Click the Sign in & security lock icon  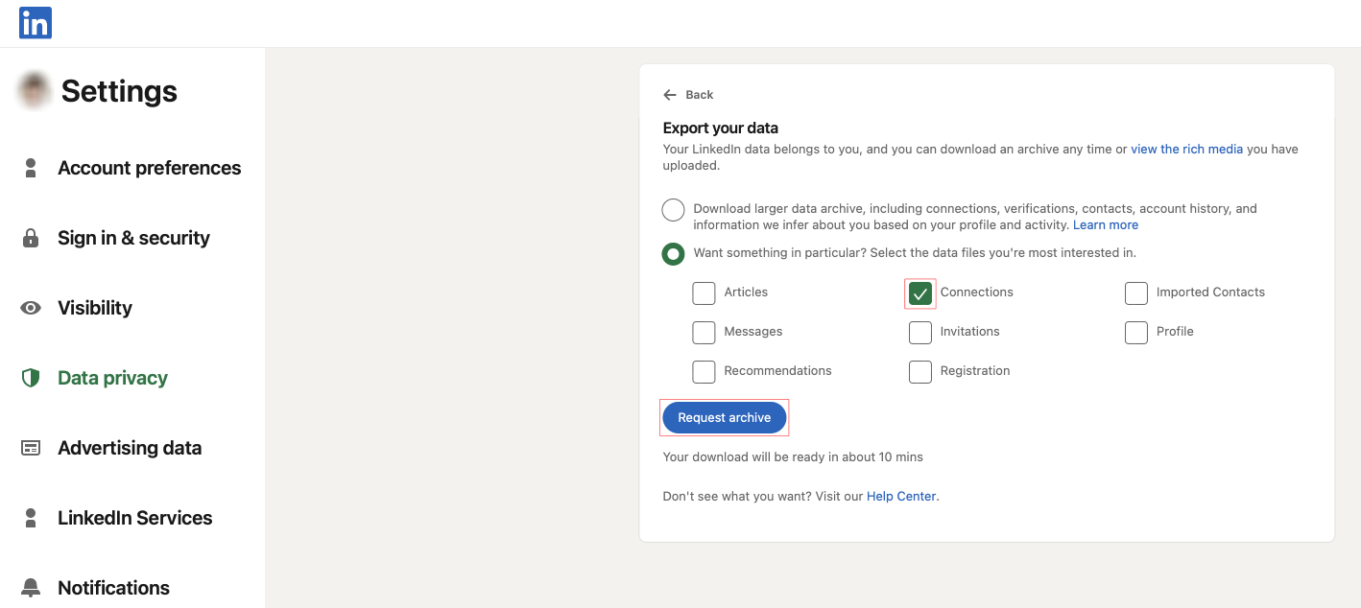[x=32, y=238]
